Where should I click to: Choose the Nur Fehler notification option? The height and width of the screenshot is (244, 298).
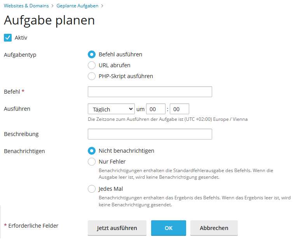[x=92, y=162]
